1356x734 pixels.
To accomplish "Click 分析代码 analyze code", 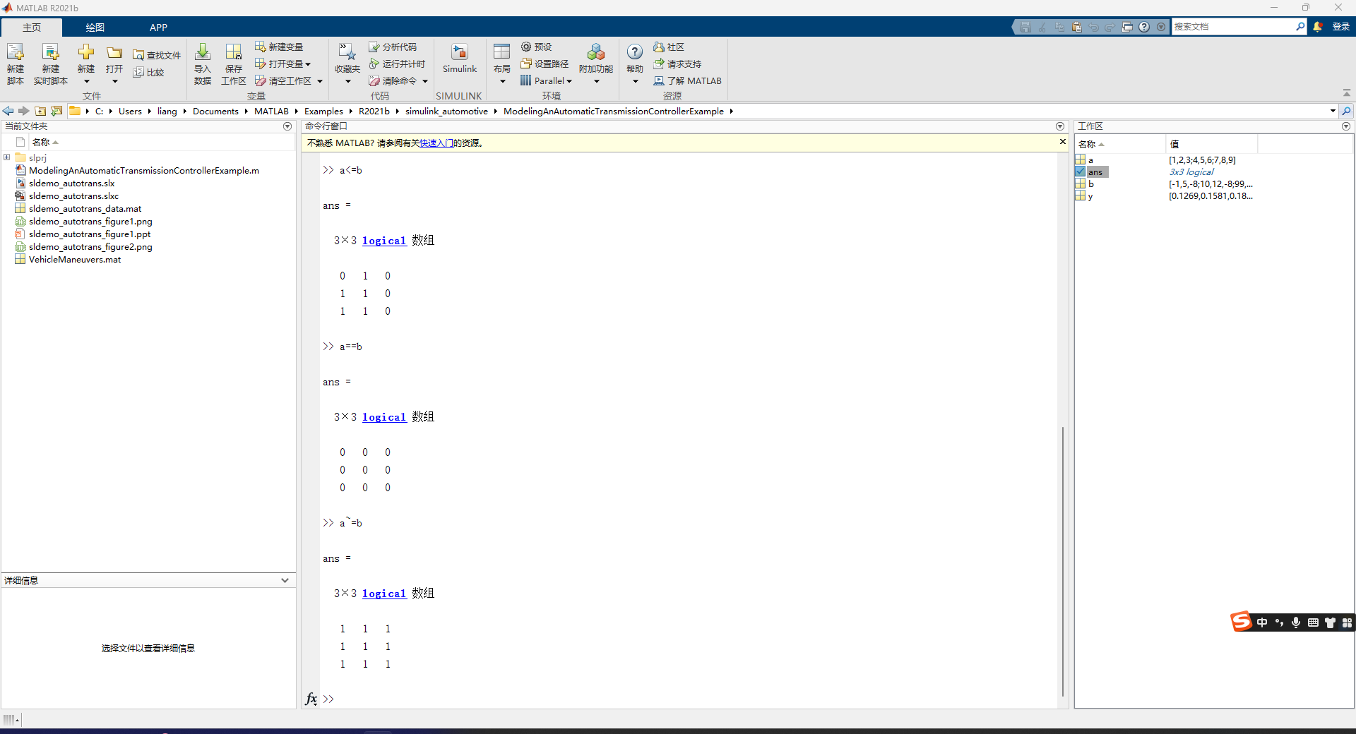I will point(393,47).
